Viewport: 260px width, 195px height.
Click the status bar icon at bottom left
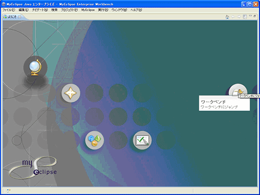pos(8,191)
